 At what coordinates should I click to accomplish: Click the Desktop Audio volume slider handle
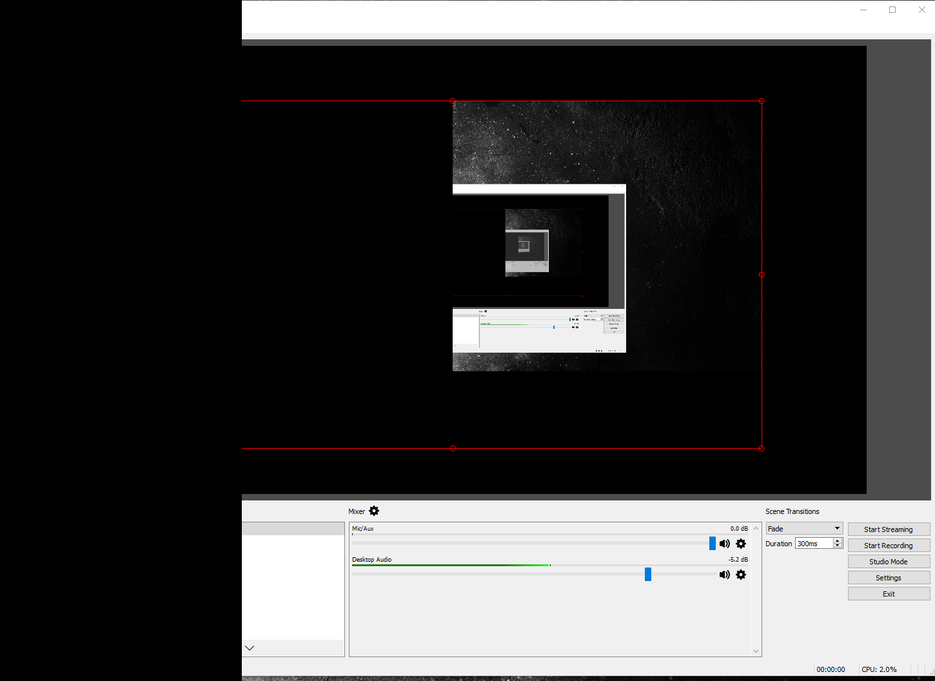[648, 575]
